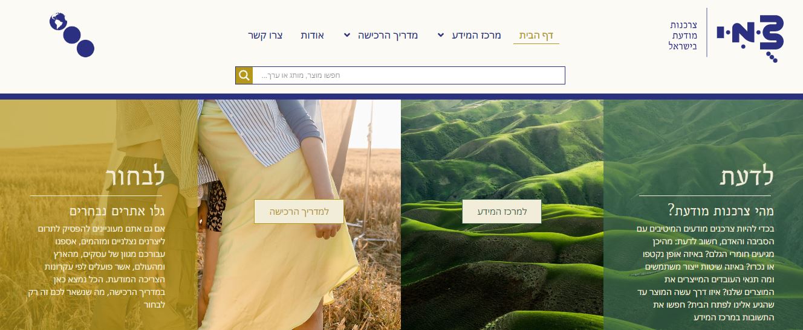Click the צרכנות מודעת בישראל tagline text

coord(683,36)
